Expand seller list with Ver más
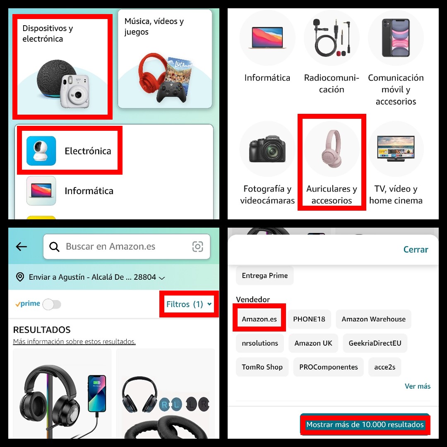This screenshot has width=447, height=447. pyautogui.click(x=417, y=386)
